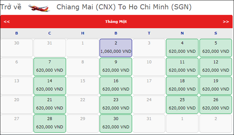Pick January 18 fare 620,000 VND
Image resolution: width=234 pixels, height=135 pixels.
[x=182, y=86]
